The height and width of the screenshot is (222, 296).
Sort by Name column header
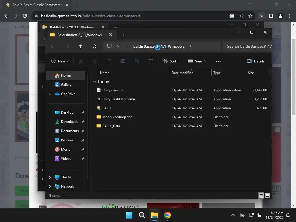click(105, 73)
